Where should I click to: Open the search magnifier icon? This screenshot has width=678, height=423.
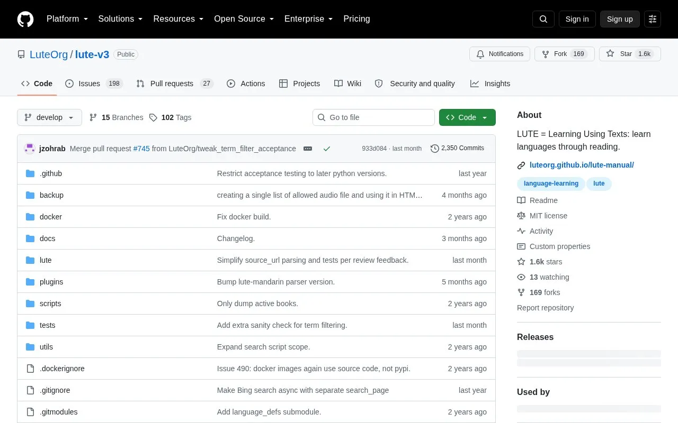tap(543, 19)
